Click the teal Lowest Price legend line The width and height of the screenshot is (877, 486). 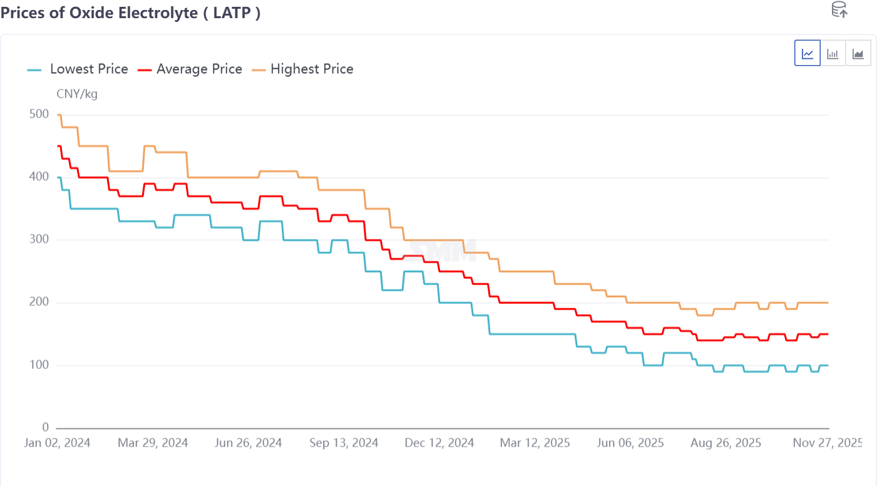[x=35, y=69]
